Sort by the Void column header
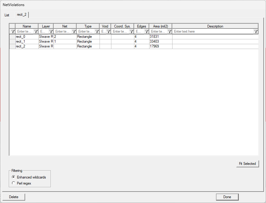 pyautogui.click(x=105, y=26)
